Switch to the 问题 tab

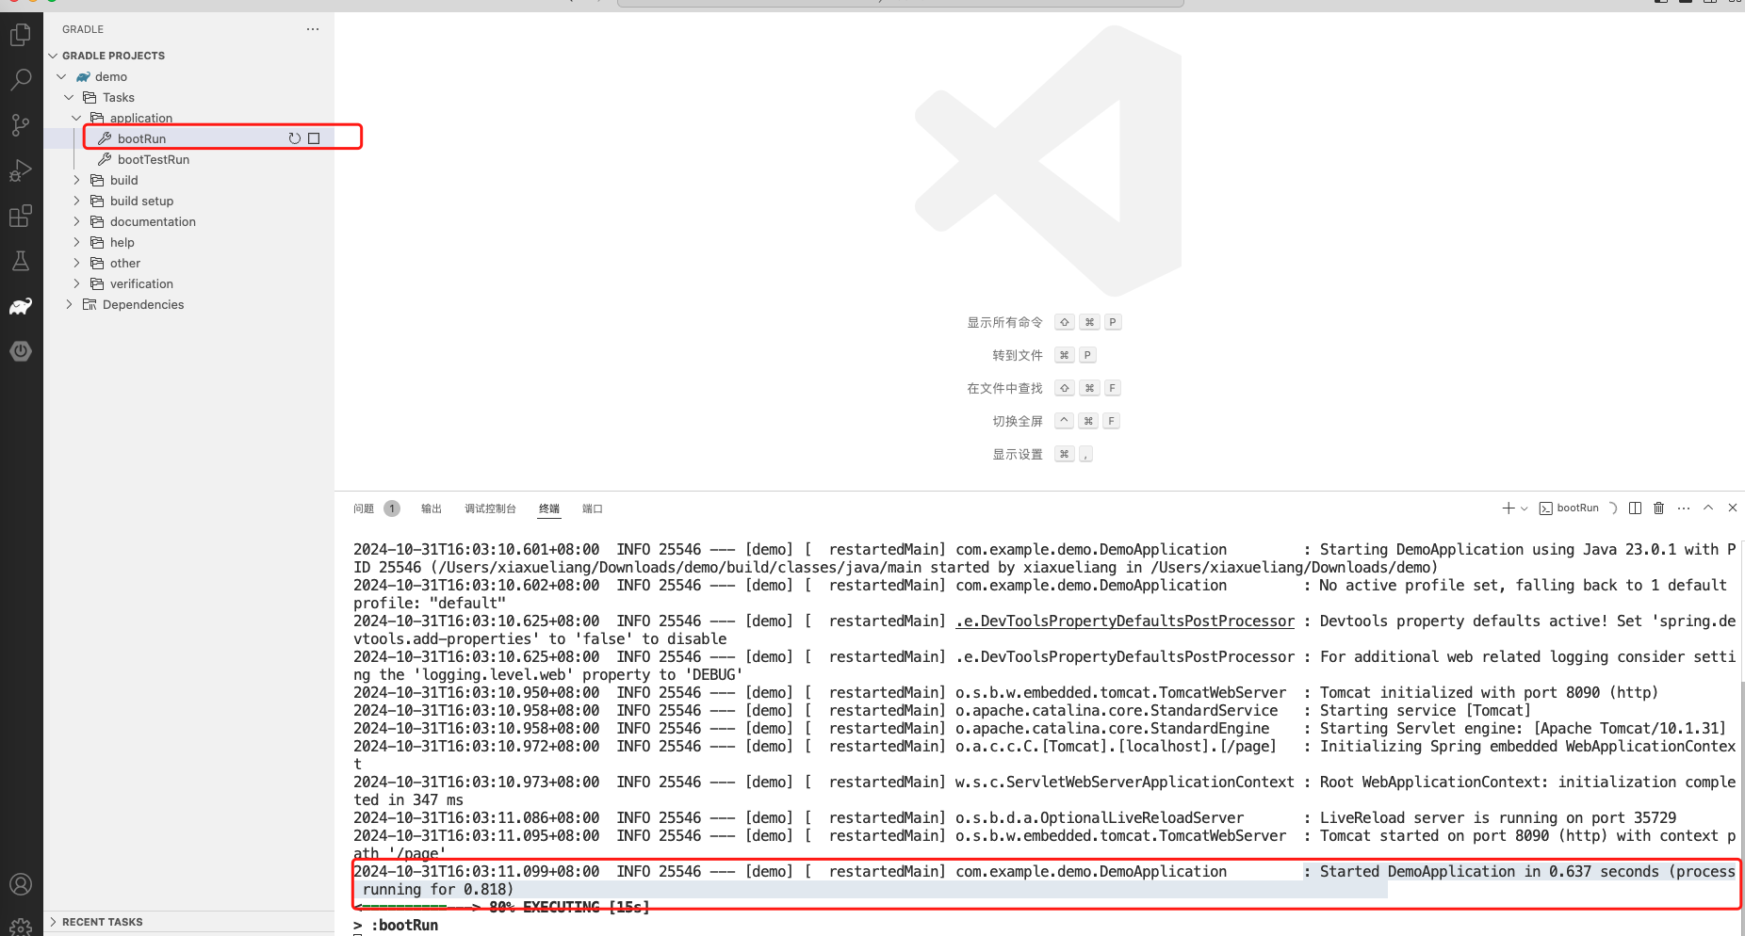click(x=364, y=508)
